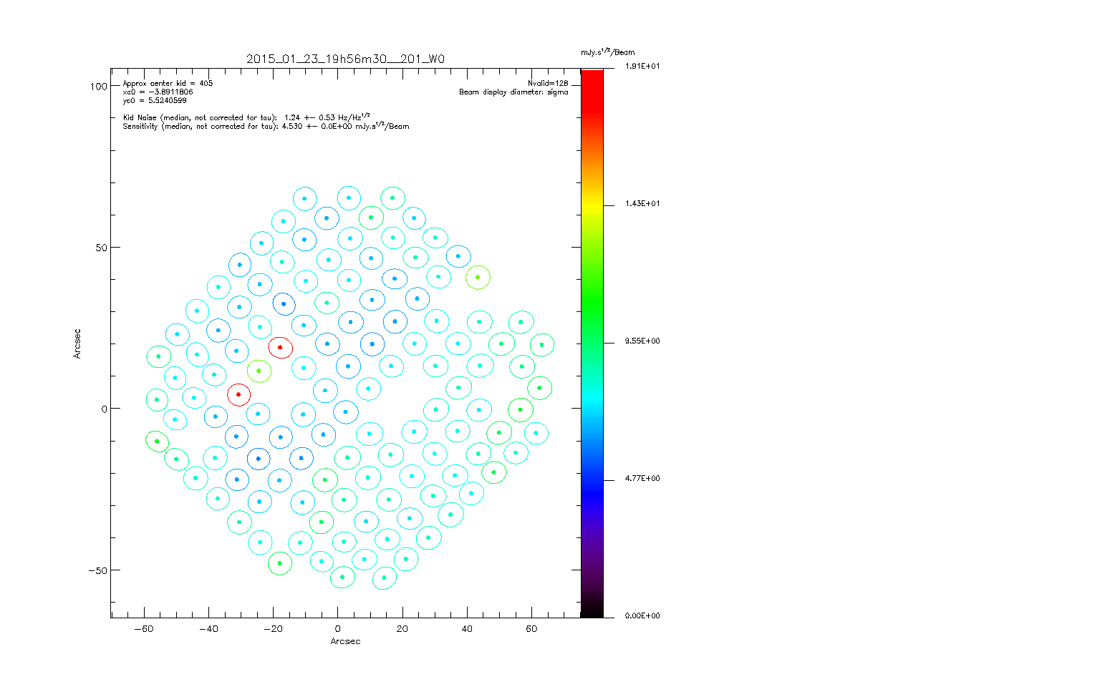Click the horizontal axis Arcsec label

[345, 641]
